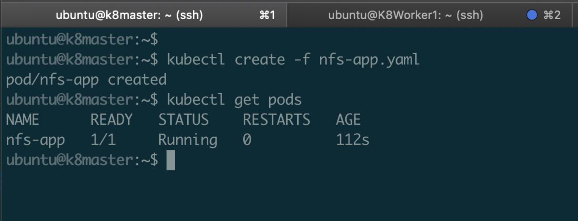The image size is (578, 221).
Task: Click the 112s age value
Action: [x=352, y=140]
